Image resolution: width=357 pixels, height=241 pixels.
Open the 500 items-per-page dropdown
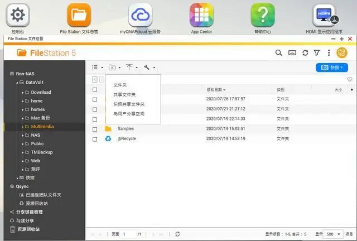334,234
